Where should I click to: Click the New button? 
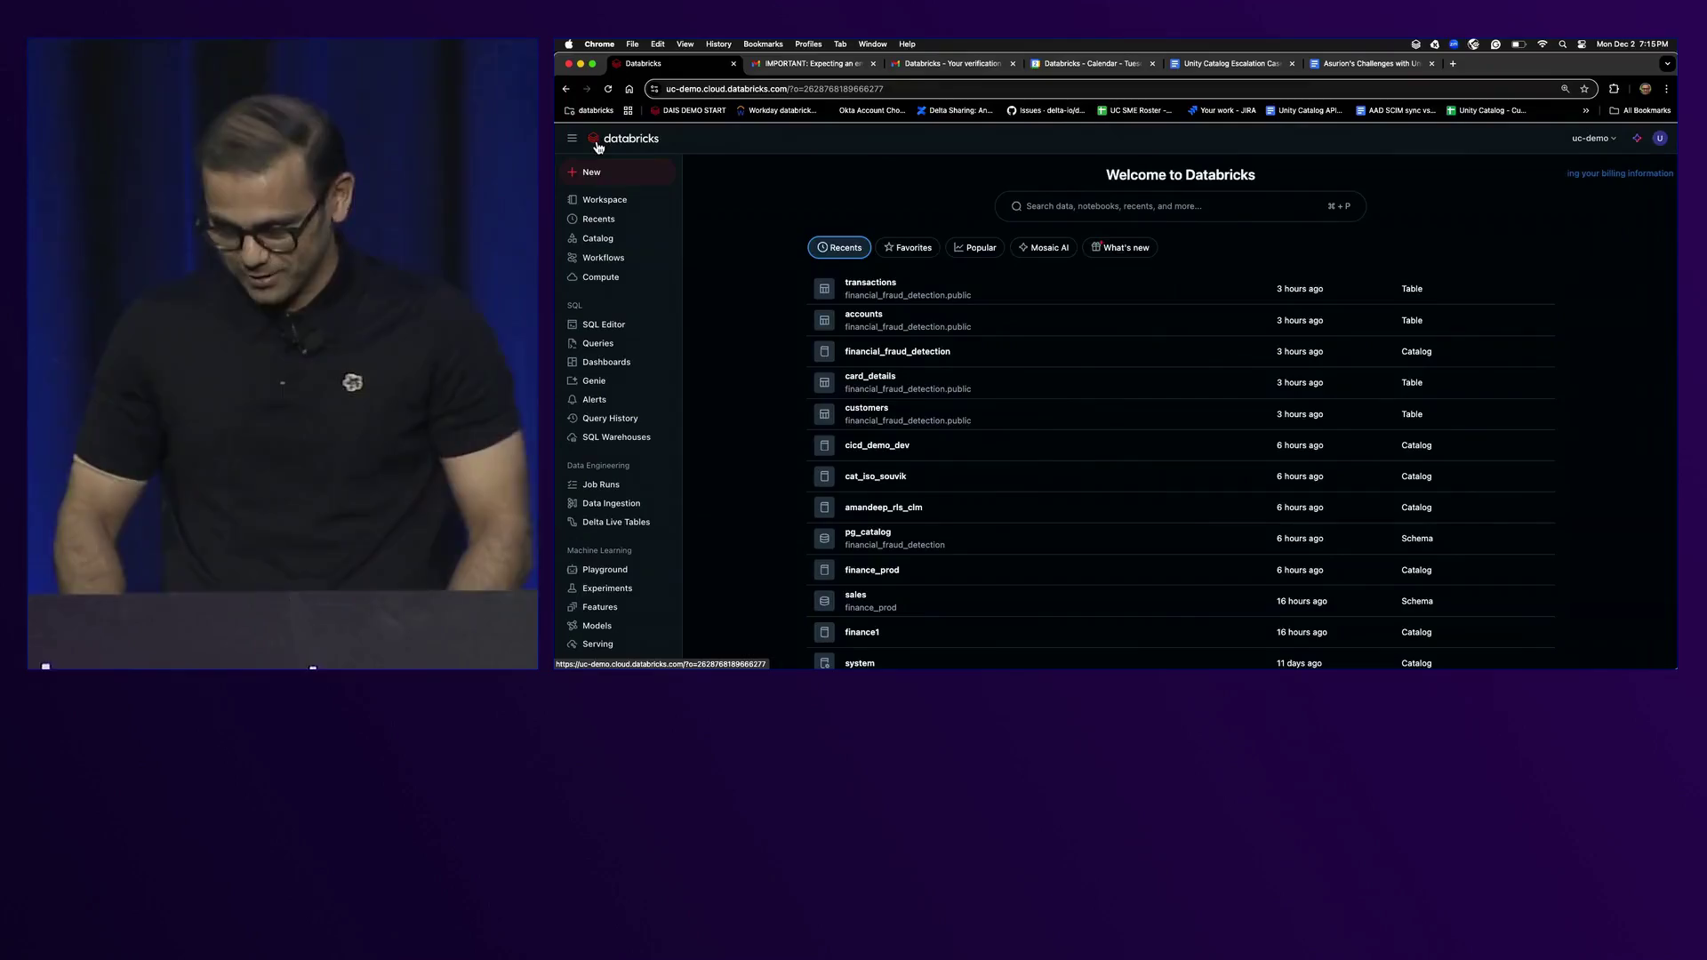point(617,172)
